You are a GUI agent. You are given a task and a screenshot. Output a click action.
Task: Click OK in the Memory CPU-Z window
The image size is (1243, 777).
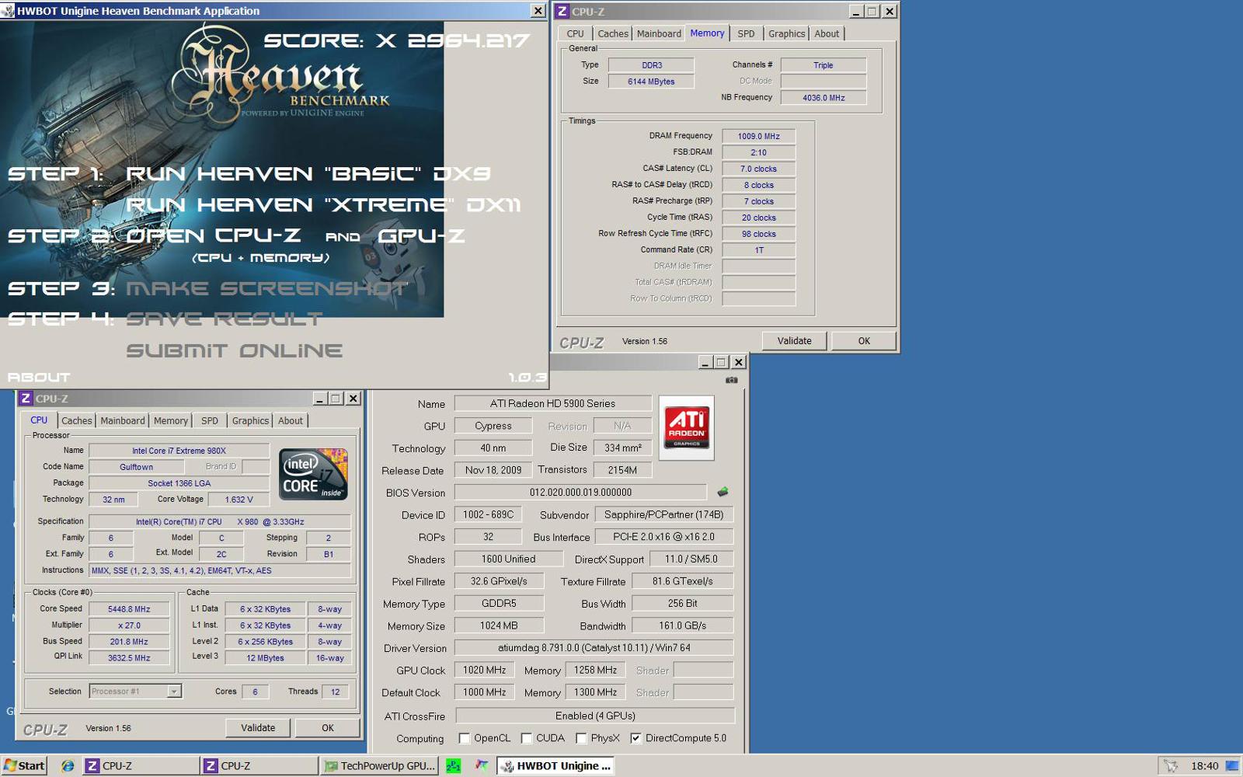[864, 341]
